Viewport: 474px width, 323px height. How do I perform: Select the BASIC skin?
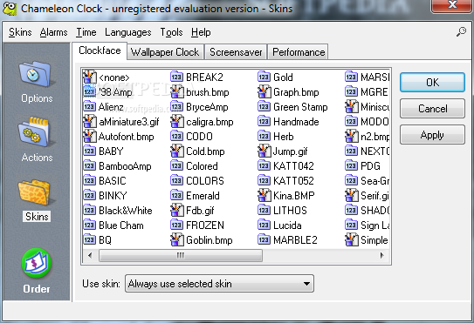[x=112, y=180]
